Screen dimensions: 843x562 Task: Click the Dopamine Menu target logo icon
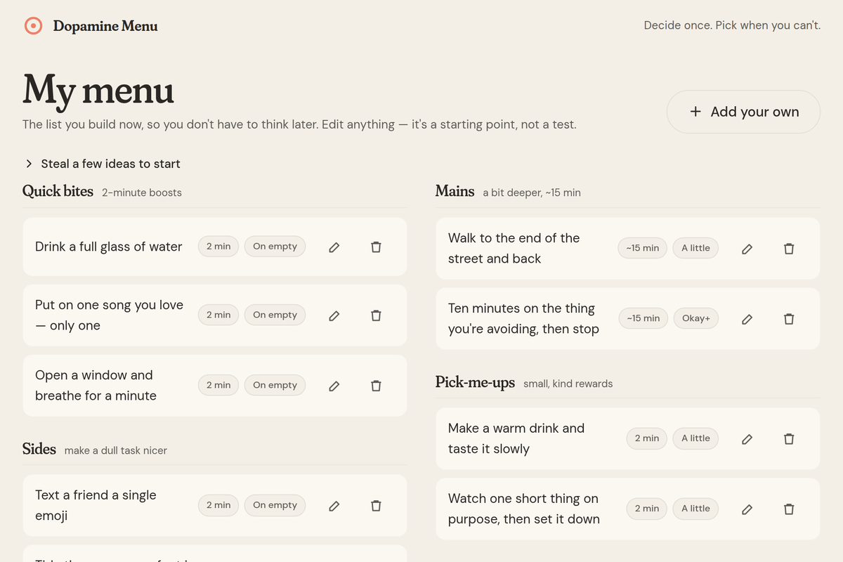[x=33, y=26]
